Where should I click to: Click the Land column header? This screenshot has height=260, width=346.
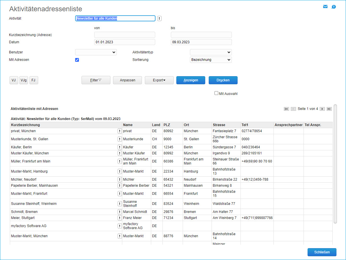[x=156, y=125]
